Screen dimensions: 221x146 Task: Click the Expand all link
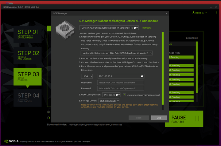click(x=192, y=38)
